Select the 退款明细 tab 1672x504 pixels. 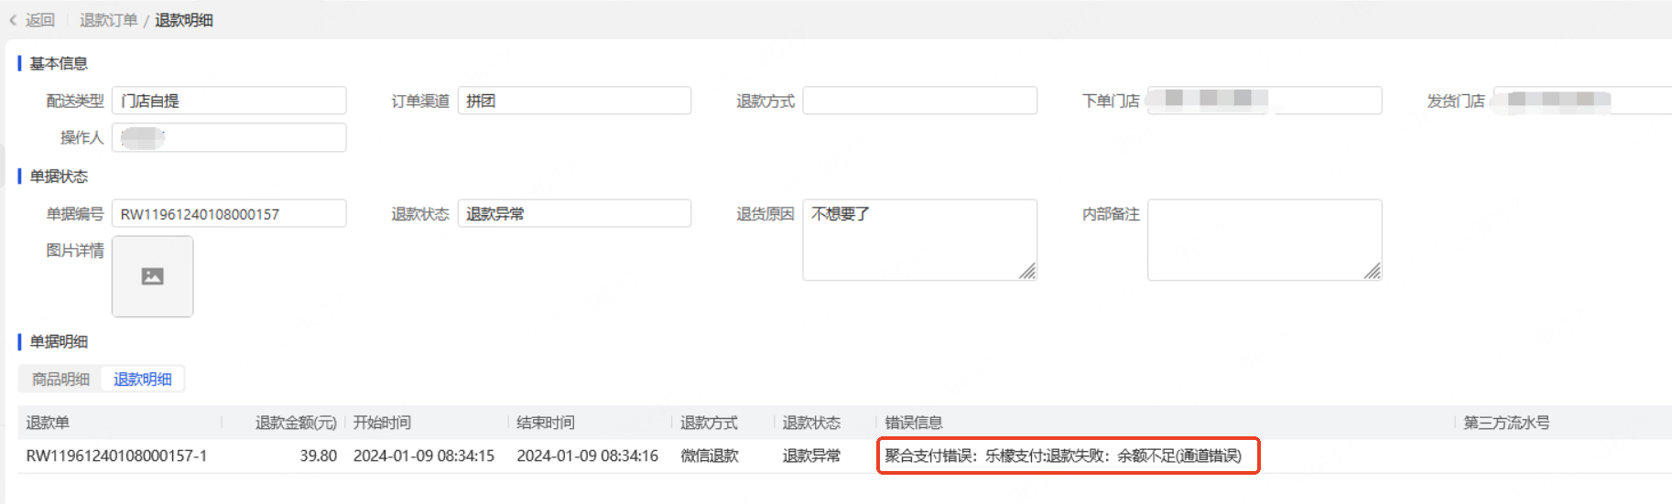coord(143,379)
